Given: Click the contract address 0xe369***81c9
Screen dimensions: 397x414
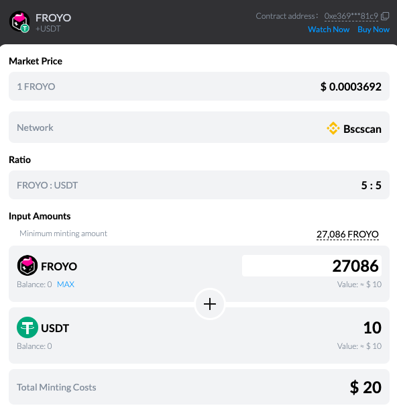Looking at the screenshot, I should coord(351,16).
